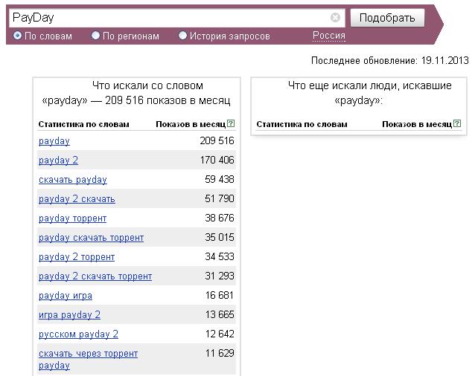Click the value 11 629
This screenshot has height=376, width=475.
[220, 353]
